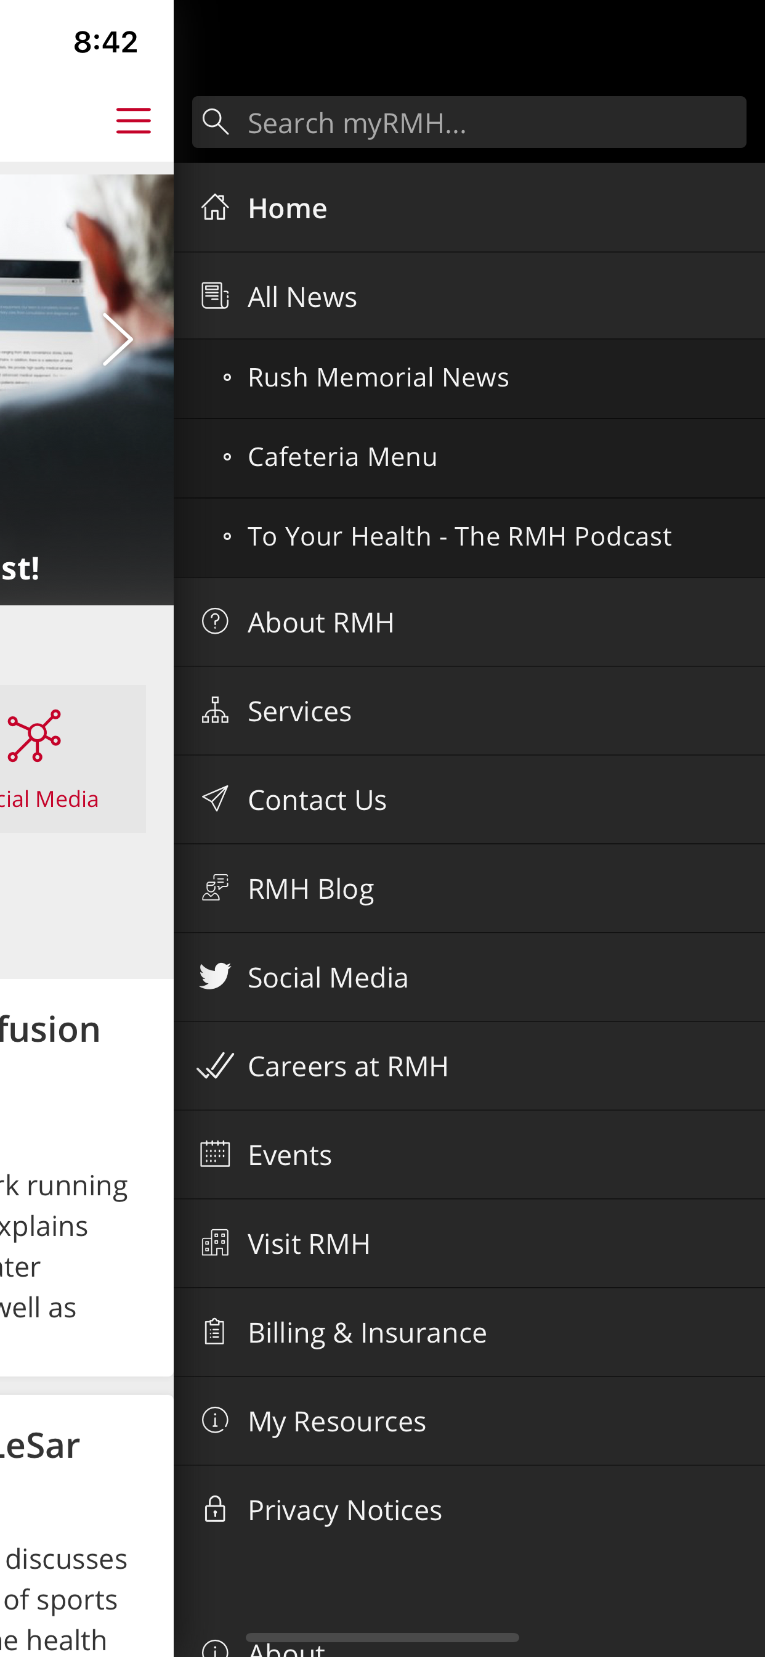Tap the chat person icon beside RMH Blog
Image resolution: width=765 pixels, height=1657 pixels.
[x=215, y=888]
